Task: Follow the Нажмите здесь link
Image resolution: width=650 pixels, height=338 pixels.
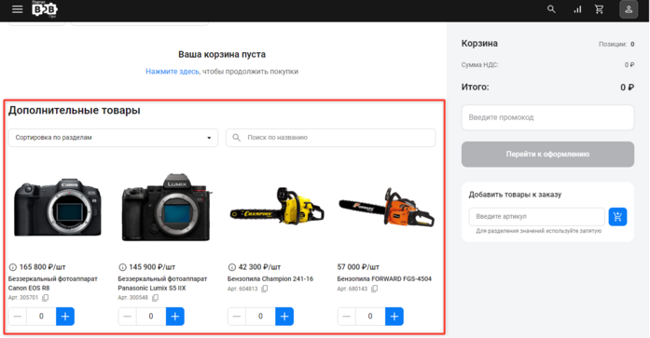Action: tap(173, 72)
